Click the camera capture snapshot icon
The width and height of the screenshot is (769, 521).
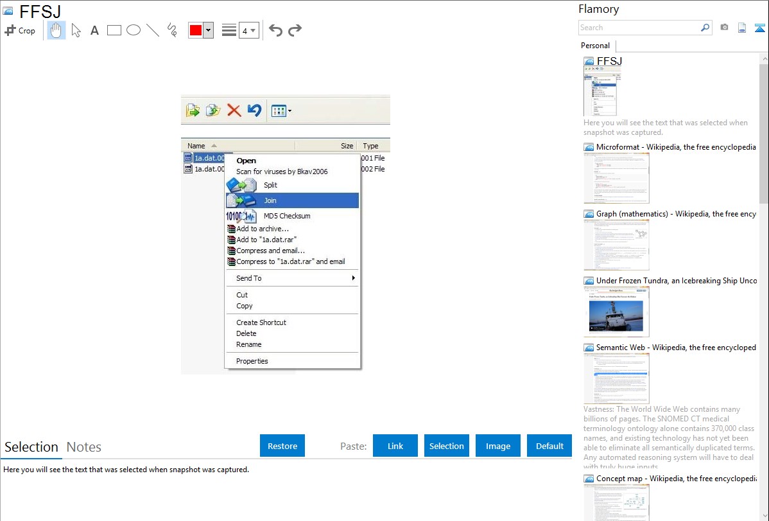[x=724, y=28]
